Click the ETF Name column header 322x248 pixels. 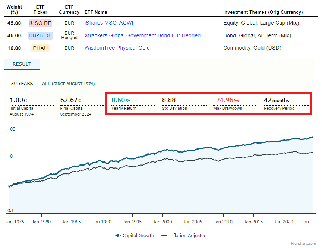[x=96, y=12]
